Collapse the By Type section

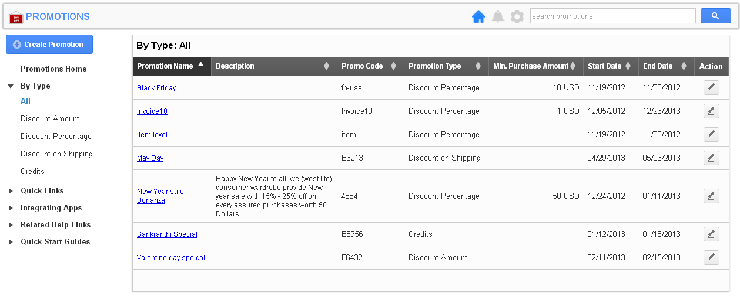[x=11, y=86]
